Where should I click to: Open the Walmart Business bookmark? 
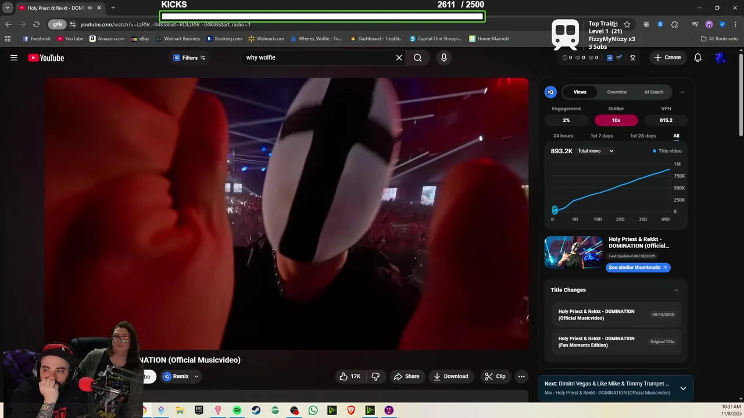pyautogui.click(x=178, y=39)
